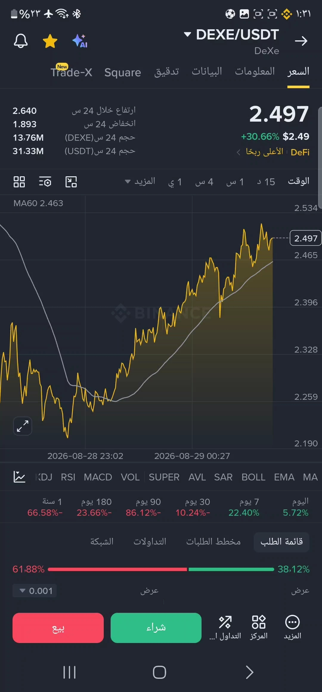Tap the Binance status bar notification icon
This screenshot has width=322, height=692.
coord(287,14)
